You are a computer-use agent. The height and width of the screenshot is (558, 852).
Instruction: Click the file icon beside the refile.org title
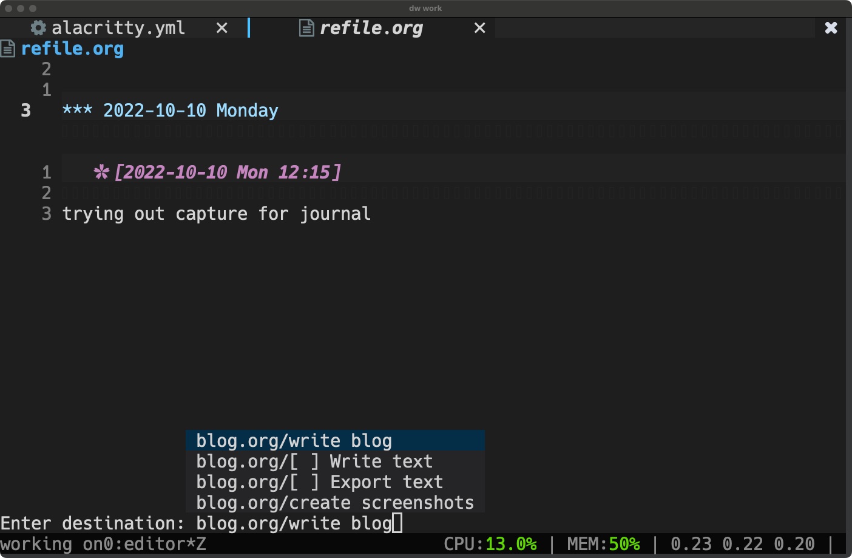tap(7, 49)
